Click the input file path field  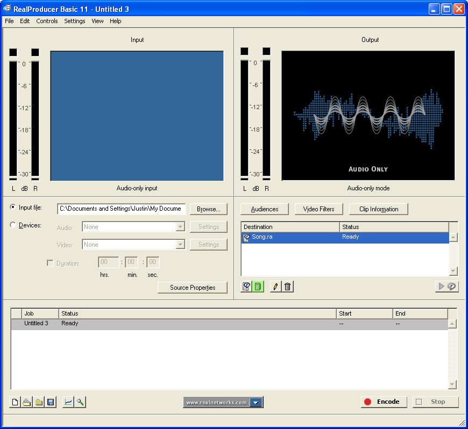[x=121, y=209]
